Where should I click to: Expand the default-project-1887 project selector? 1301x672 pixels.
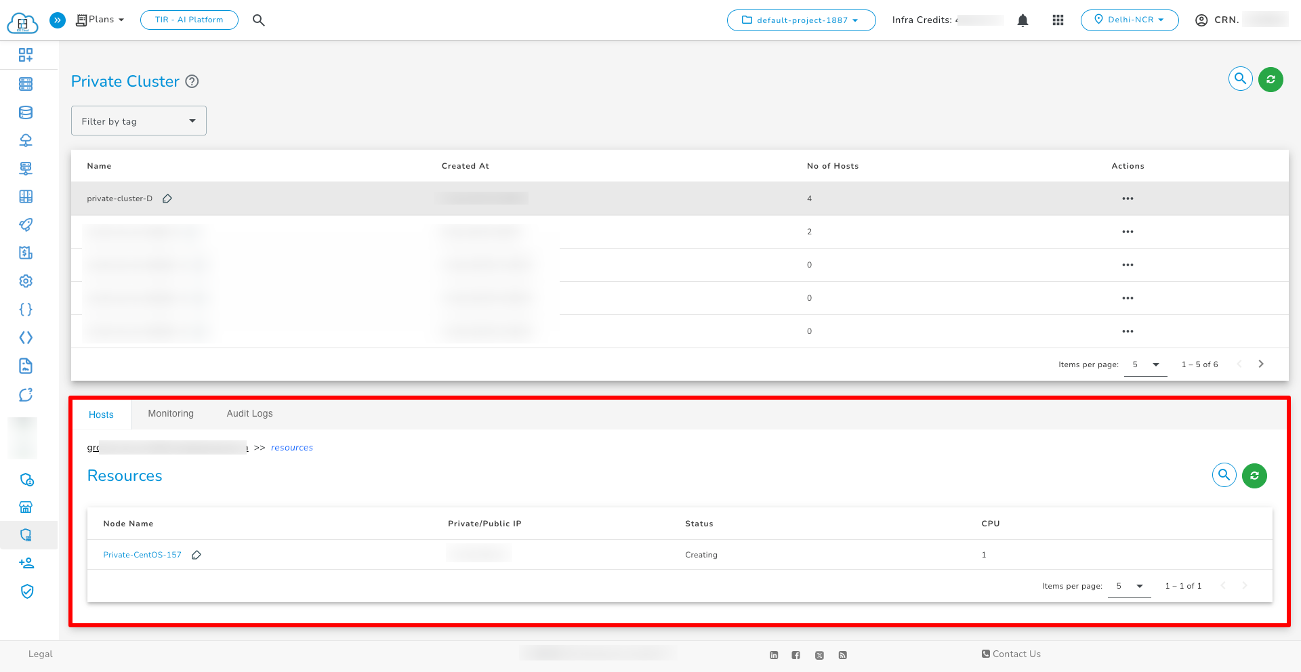coord(801,20)
